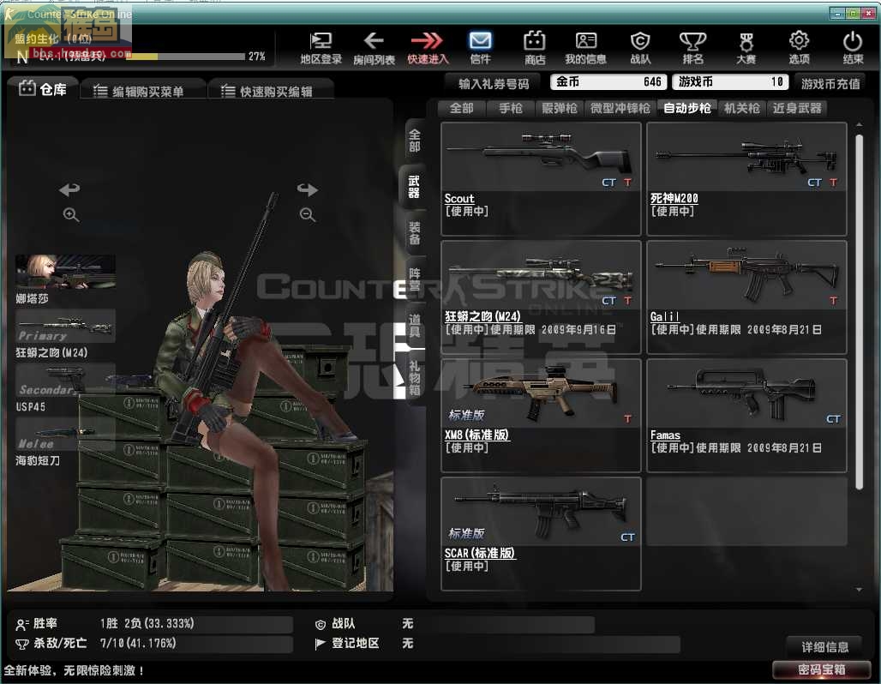The width and height of the screenshot is (881, 684).
Task: Click the 快速进入 quick join arrows
Action: (x=428, y=47)
